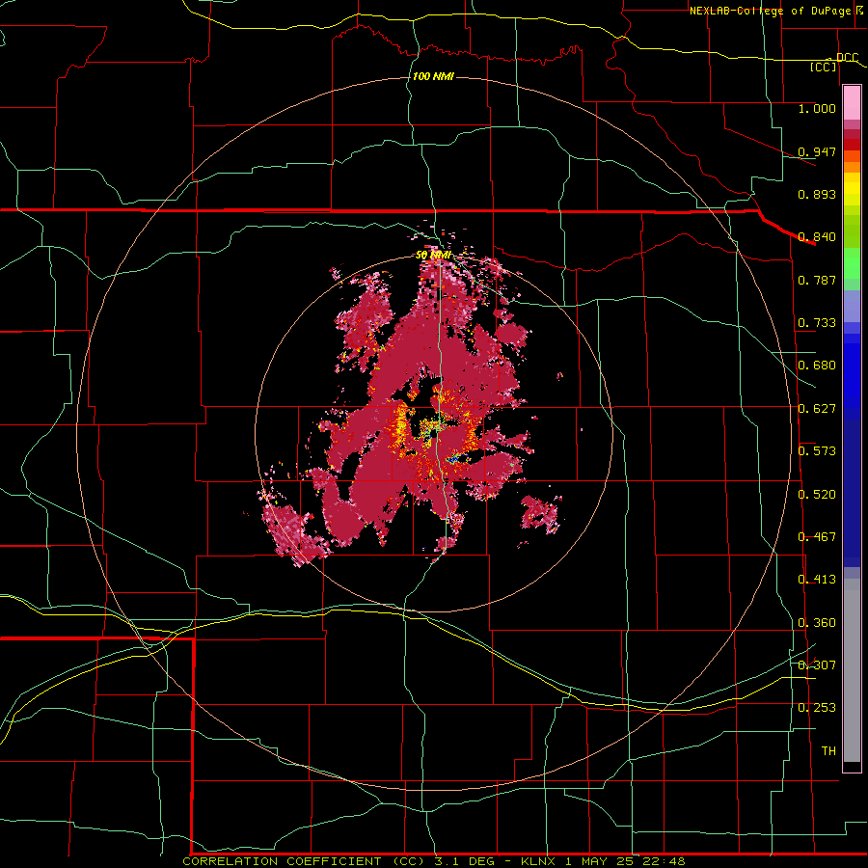Click the 3.1 DEG elevation text
Viewport: 868px width, 868px height.
click(465, 861)
